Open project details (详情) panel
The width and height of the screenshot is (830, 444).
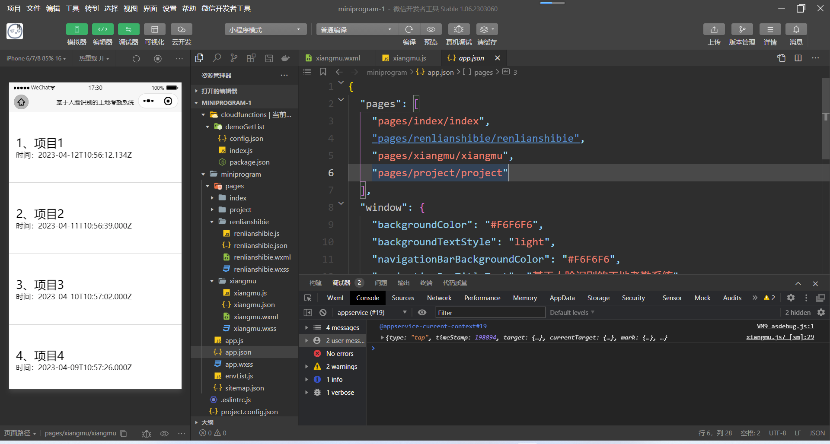pos(770,29)
